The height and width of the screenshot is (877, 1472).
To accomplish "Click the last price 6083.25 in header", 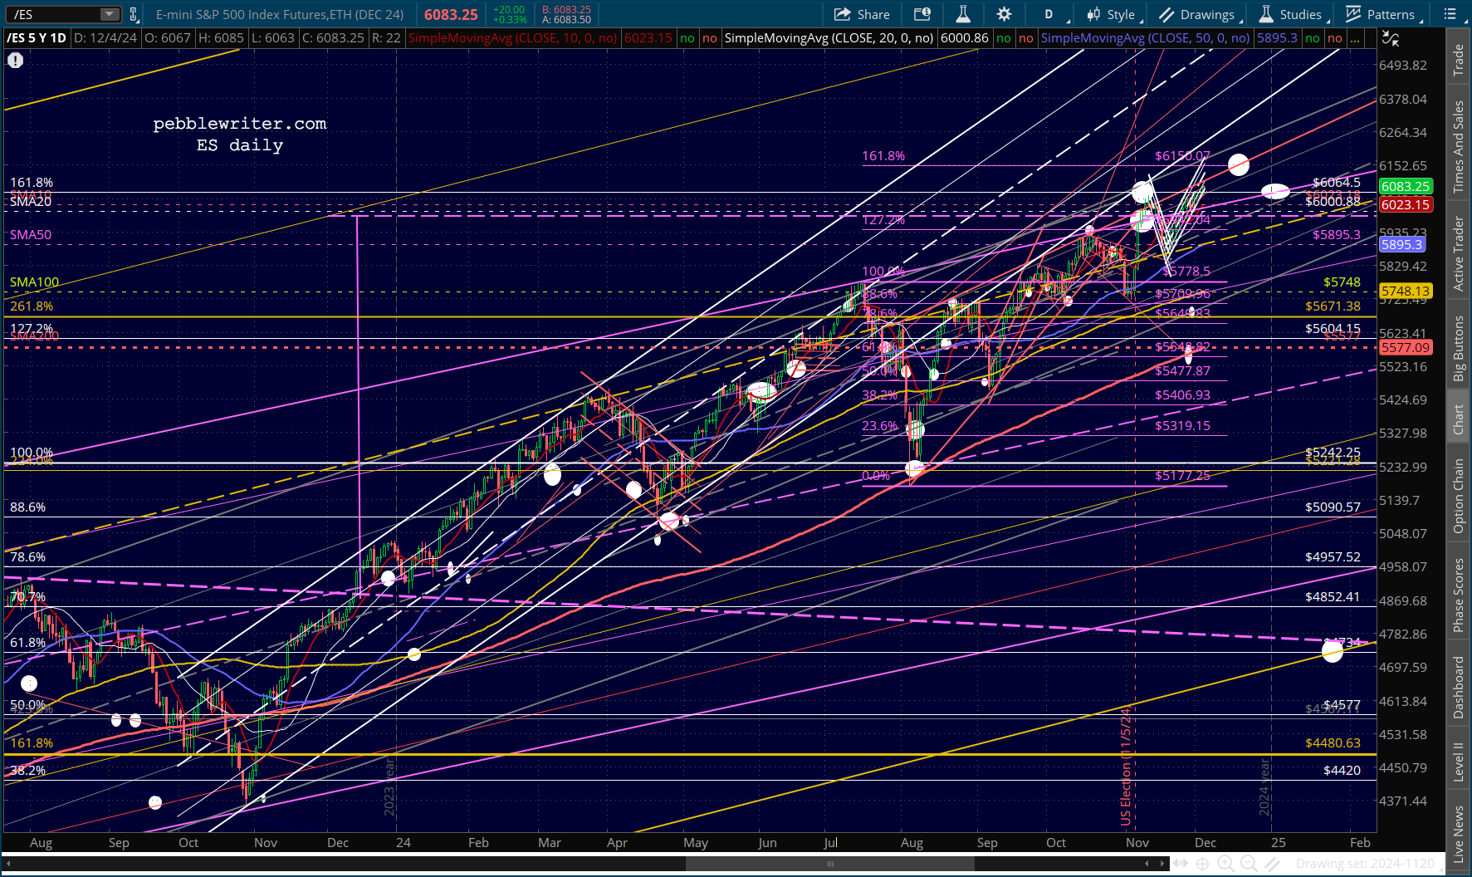I will coord(451,14).
